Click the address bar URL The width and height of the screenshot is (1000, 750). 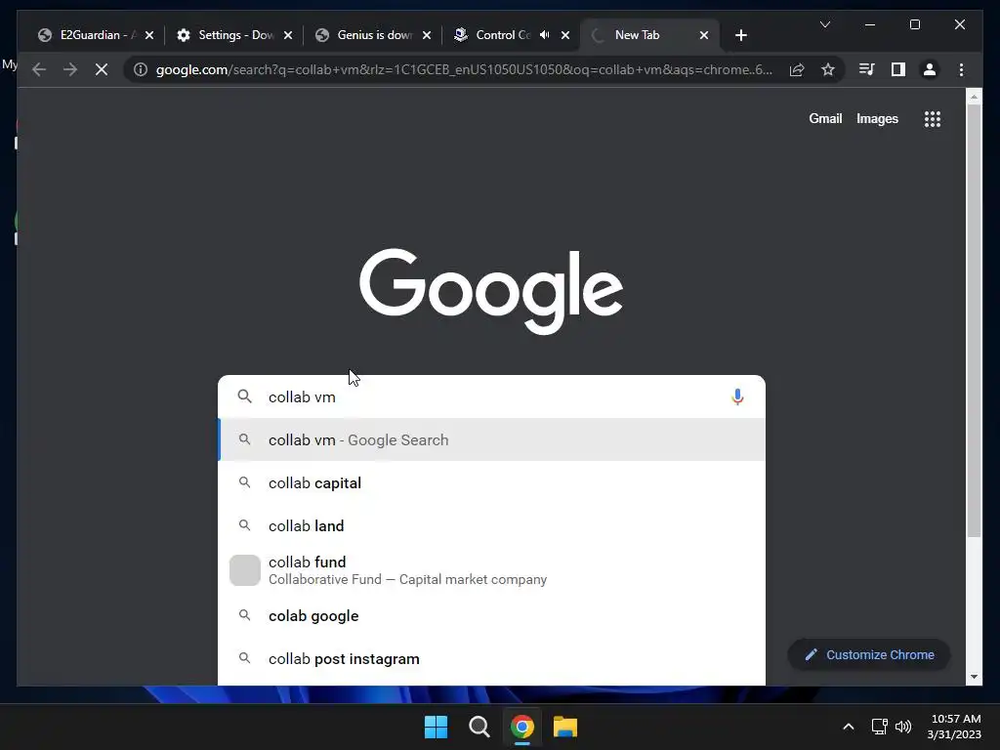pyautogui.click(x=464, y=69)
